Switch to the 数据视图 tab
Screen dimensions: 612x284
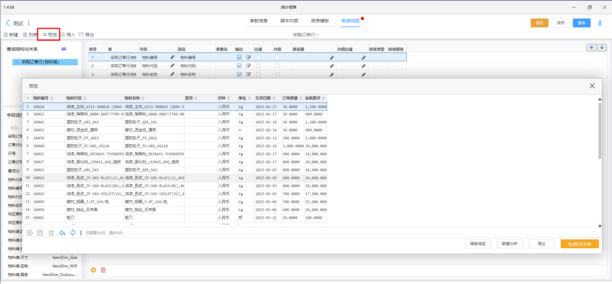[351, 21]
